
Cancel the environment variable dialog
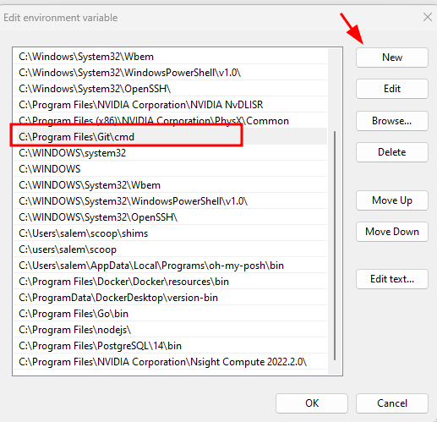(392, 403)
